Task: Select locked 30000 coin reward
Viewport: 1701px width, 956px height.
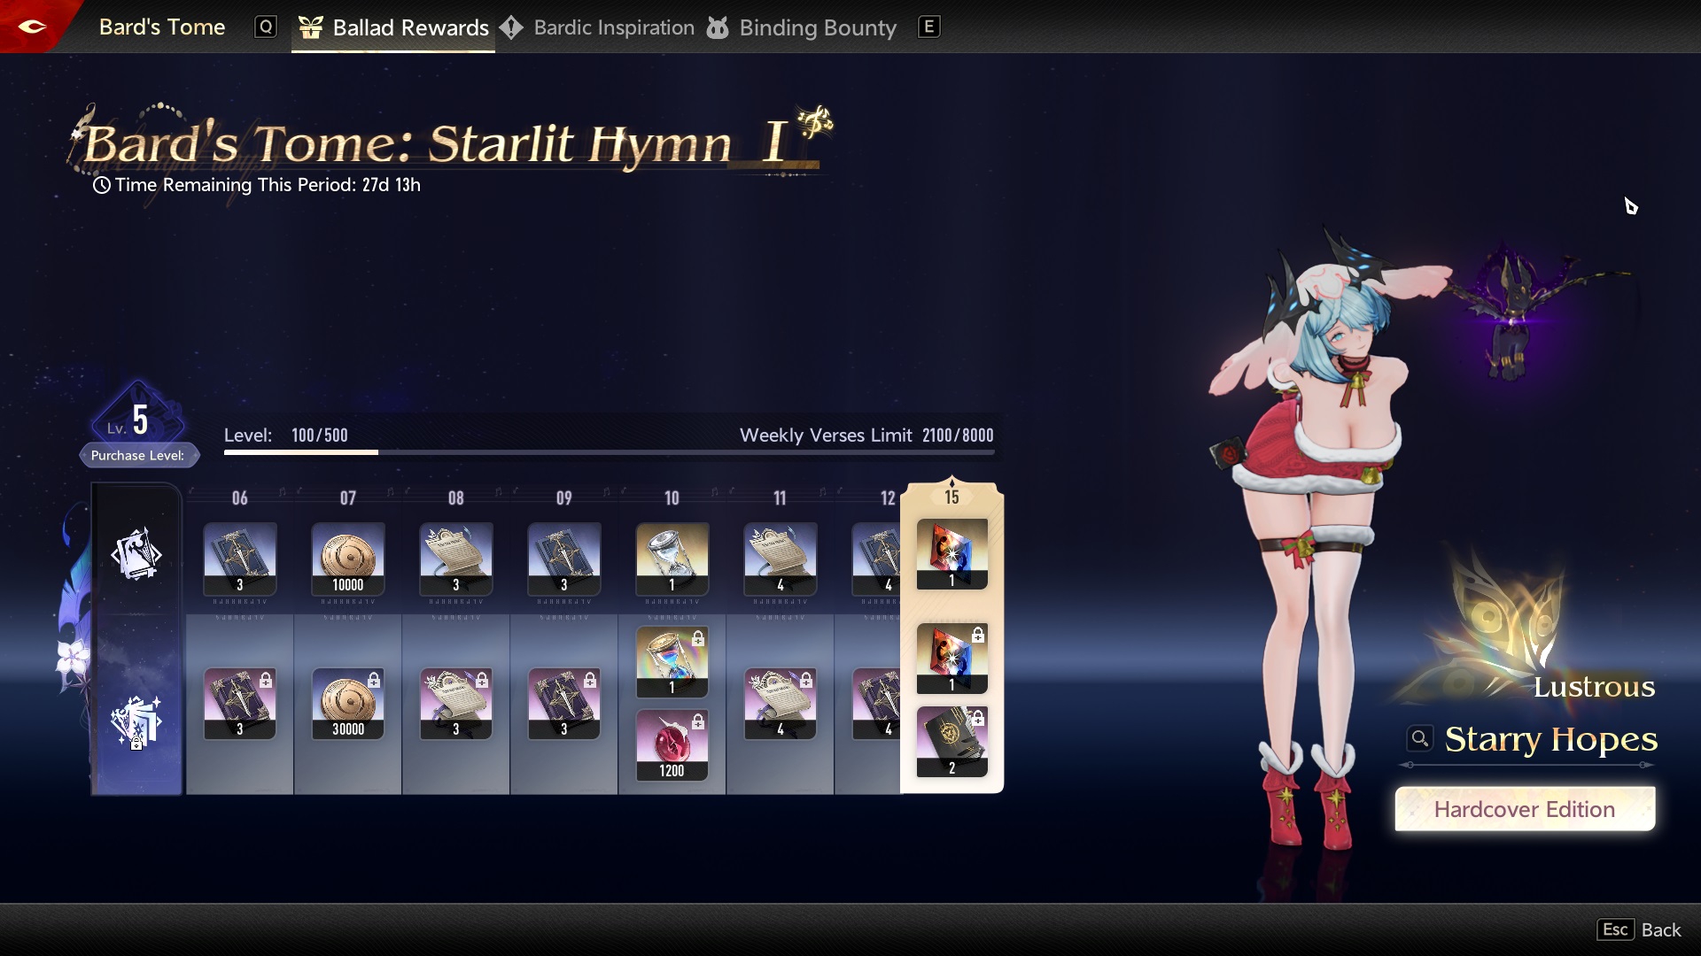Action: click(348, 704)
